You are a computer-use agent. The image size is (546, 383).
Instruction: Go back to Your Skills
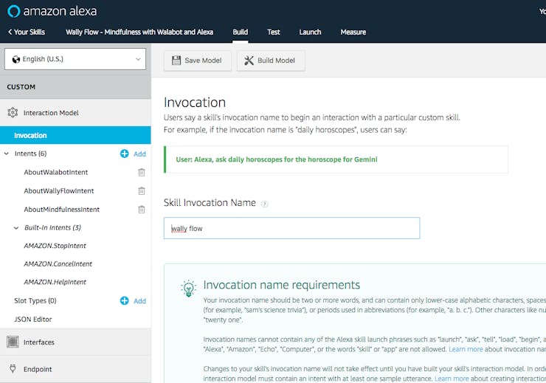(27, 32)
